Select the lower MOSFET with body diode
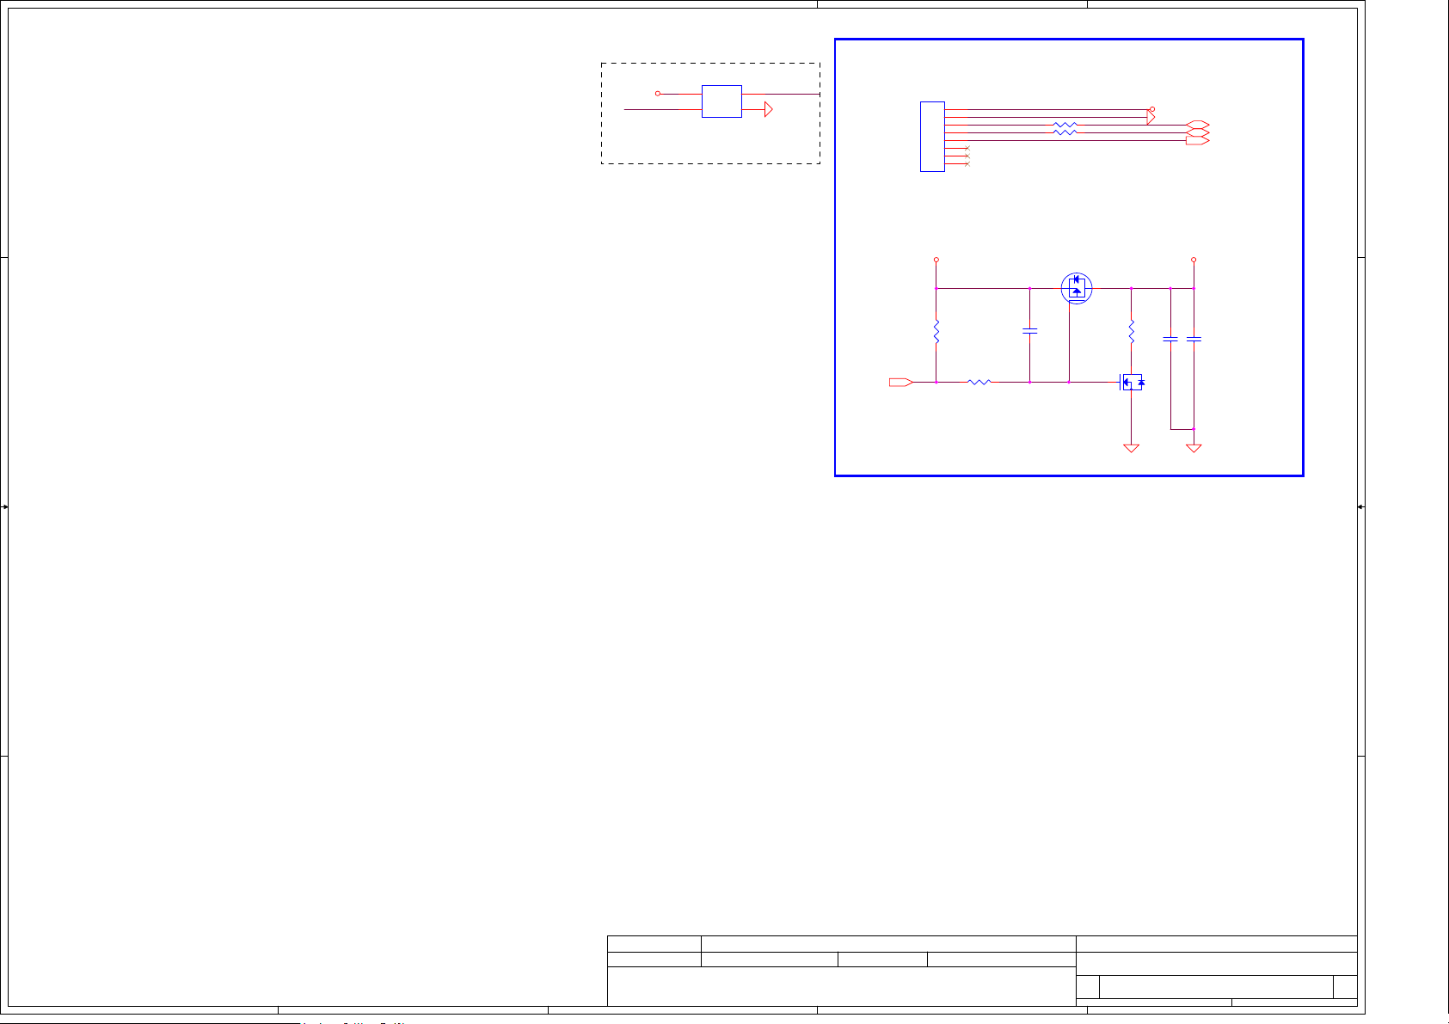This screenshot has width=1449, height=1024. [1132, 382]
